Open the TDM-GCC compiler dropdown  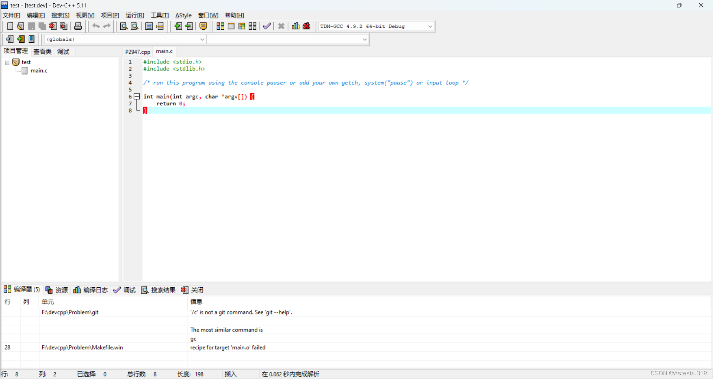[x=430, y=26]
